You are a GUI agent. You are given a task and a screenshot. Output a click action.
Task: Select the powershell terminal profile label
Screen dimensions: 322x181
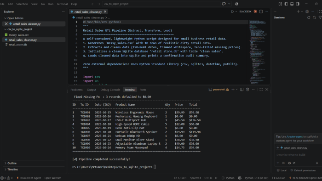[x=218, y=90]
